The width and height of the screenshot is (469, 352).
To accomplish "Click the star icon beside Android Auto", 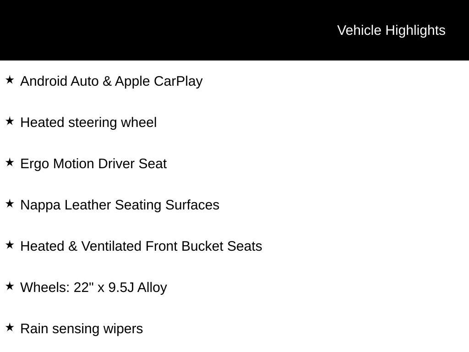I will click(x=10, y=80).
